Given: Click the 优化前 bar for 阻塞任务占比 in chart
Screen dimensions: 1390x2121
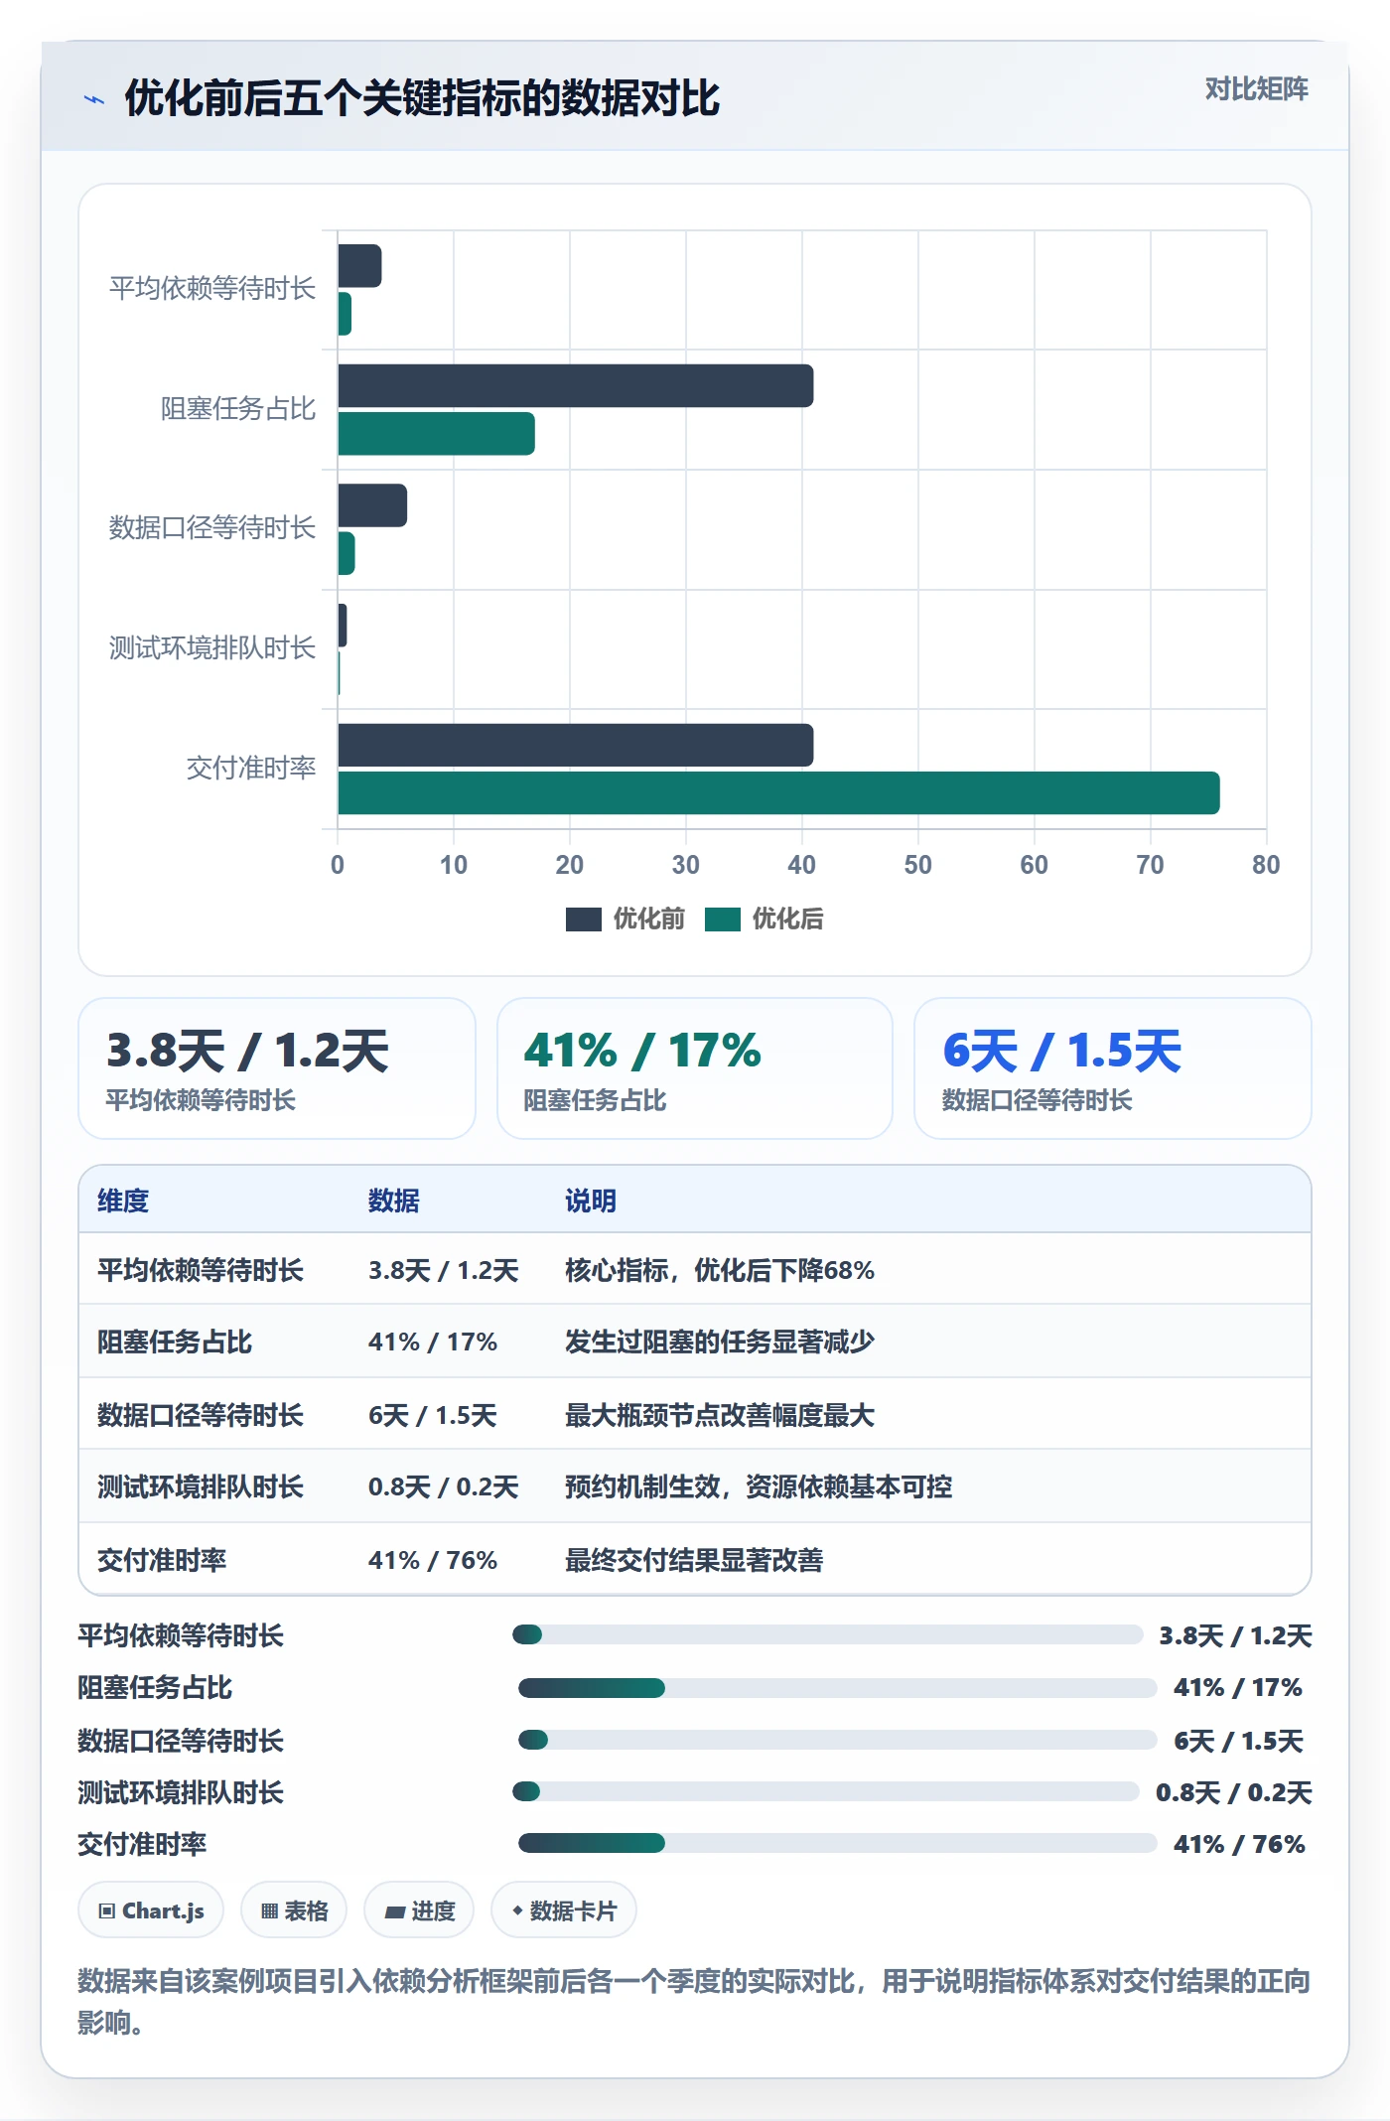Looking at the screenshot, I should (x=576, y=385).
